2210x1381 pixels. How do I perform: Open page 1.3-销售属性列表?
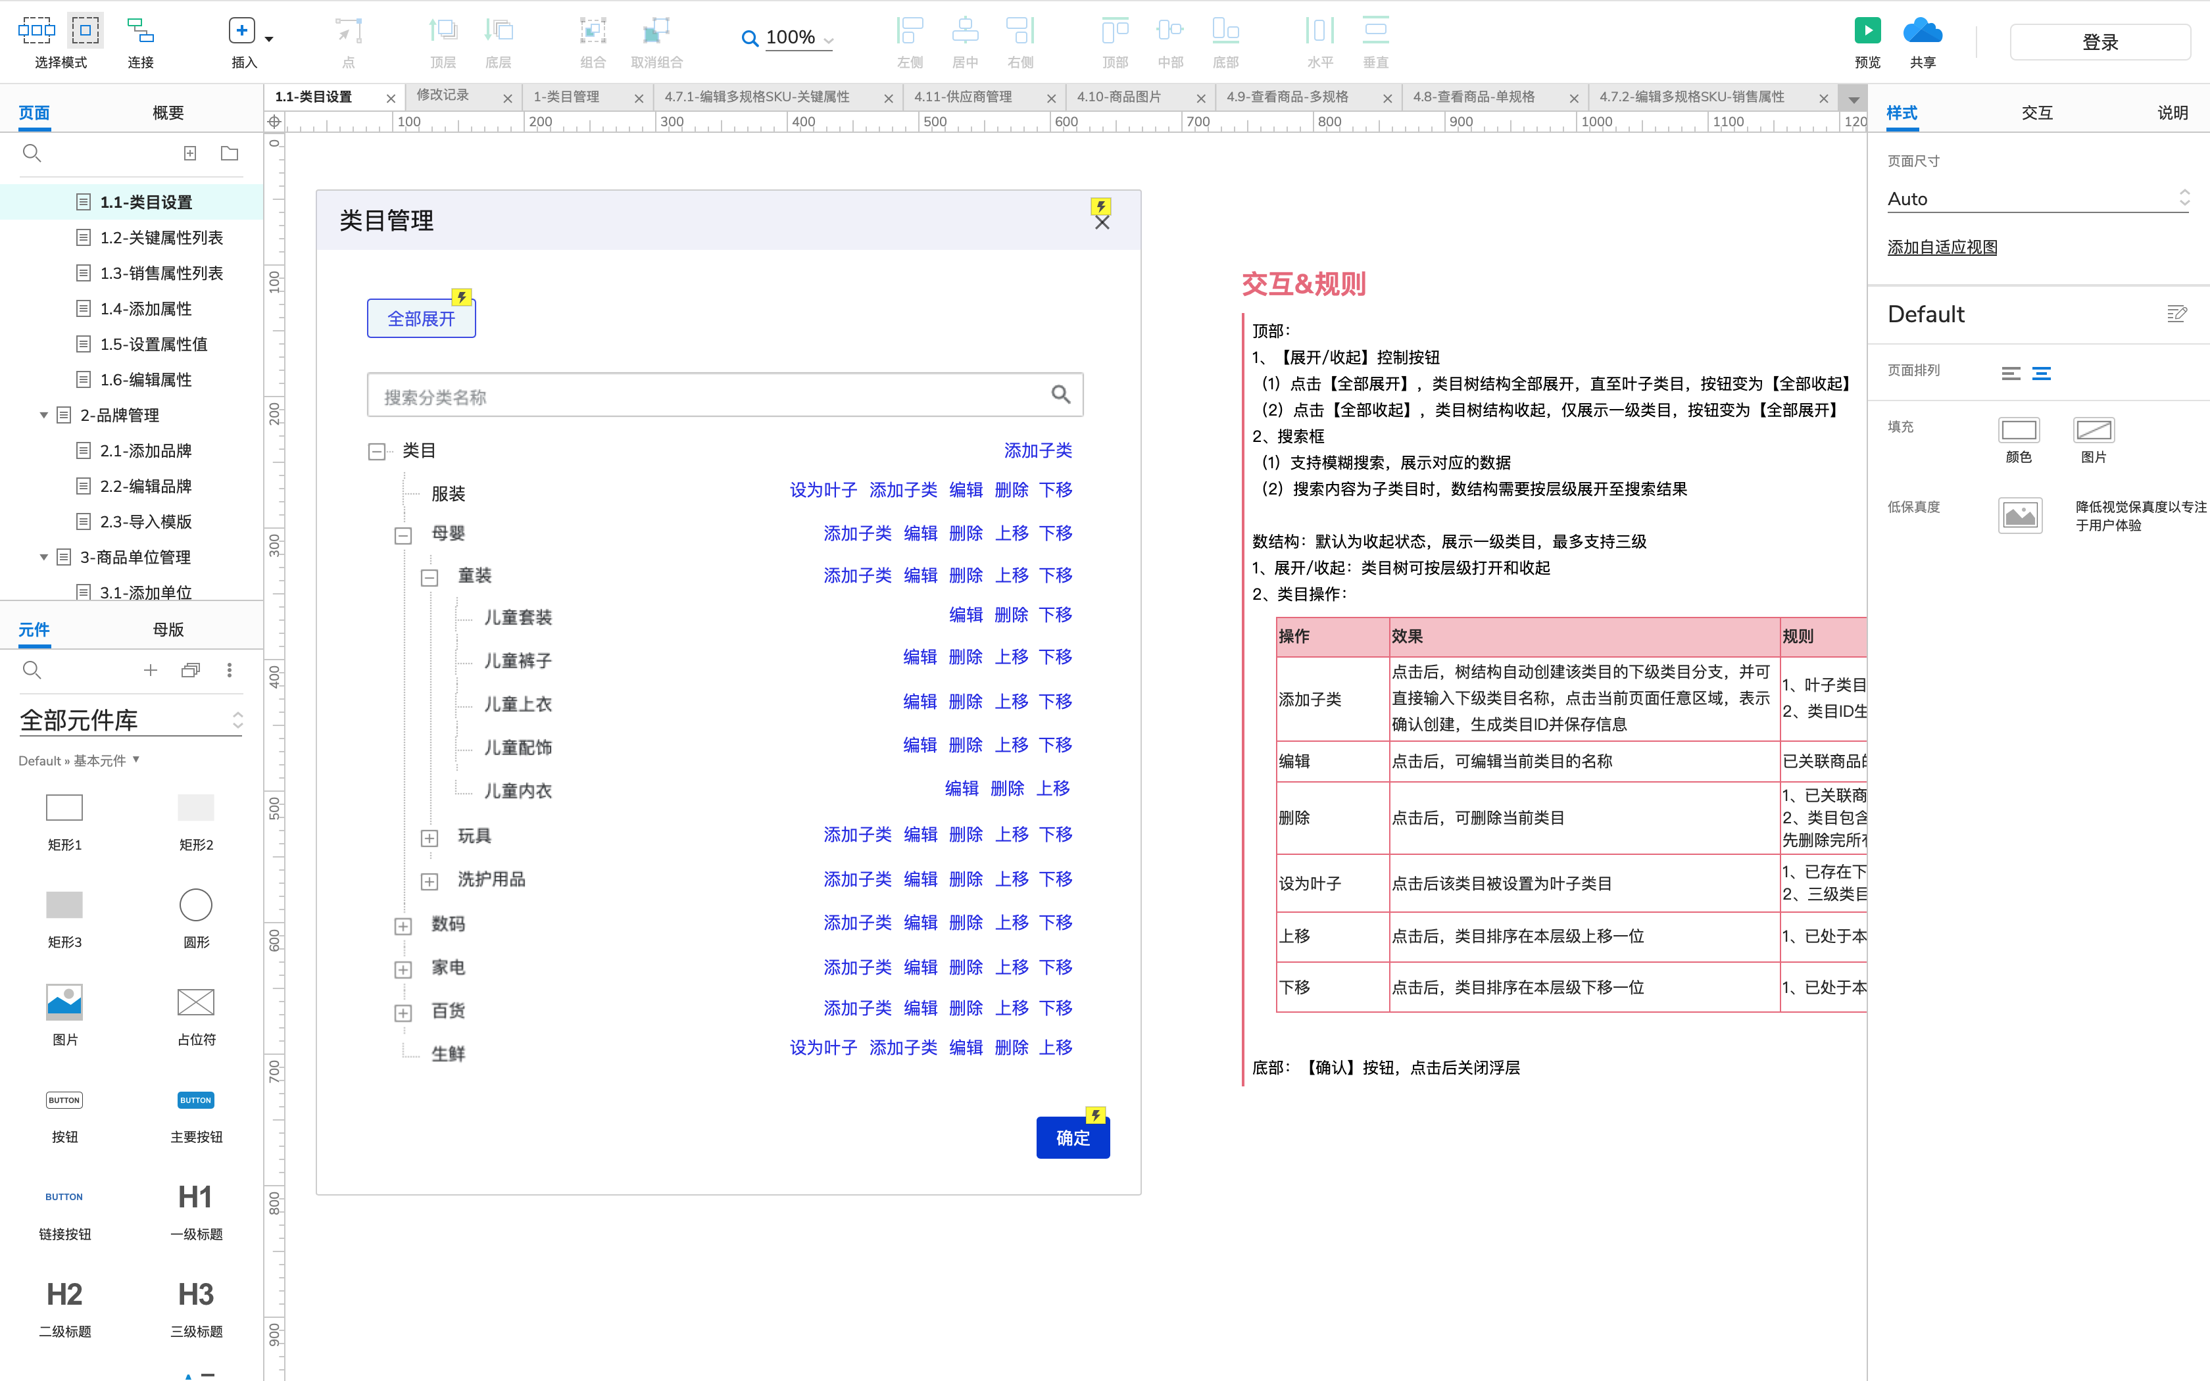coord(162,273)
